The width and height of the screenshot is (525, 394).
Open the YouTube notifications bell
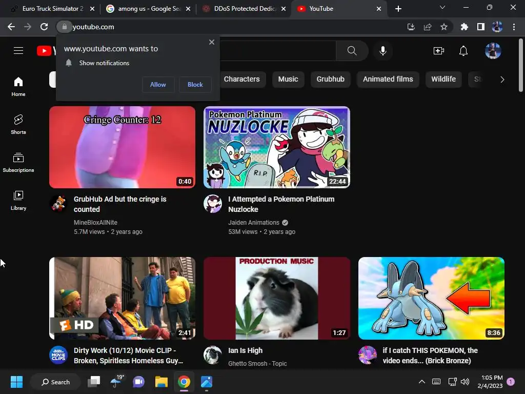[x=463, y=51]
